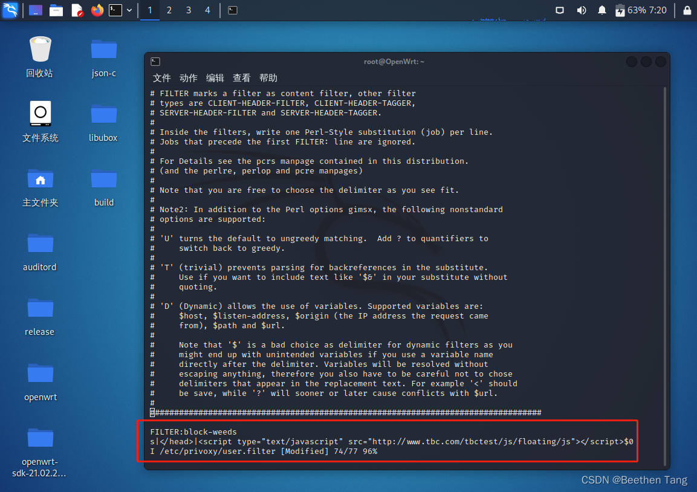
Task: Open the 帮助 menu in terminal
Action: coord(268,78)
